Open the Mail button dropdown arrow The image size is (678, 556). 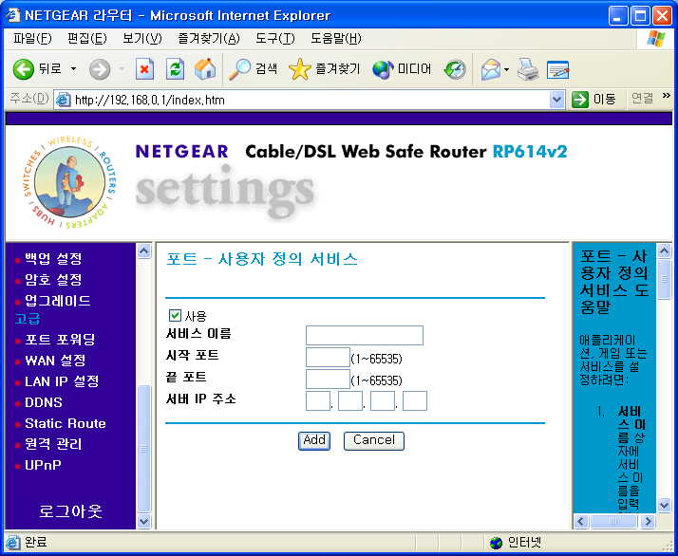click(506, 69)
